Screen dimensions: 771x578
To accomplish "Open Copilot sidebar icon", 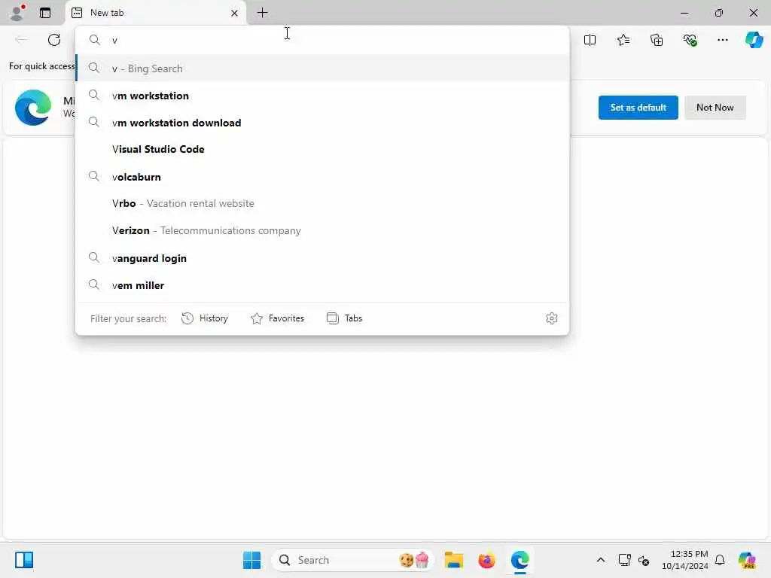I will click(x=754, y=39).
